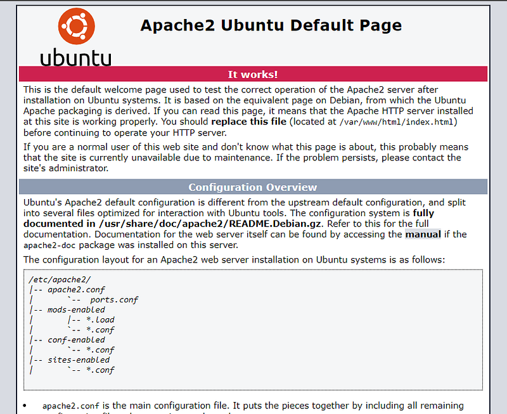The width and height of the screenshot is (507, 414).
Task: Click the /var/www/html/index.html path
Action: pos(397,122)
